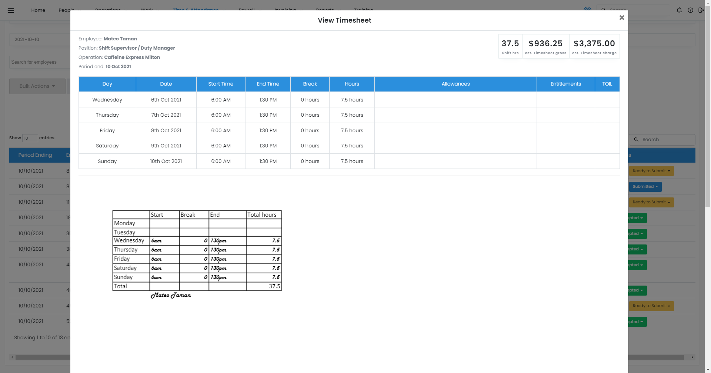Click the magnifier icon in table search

(636, 140)
